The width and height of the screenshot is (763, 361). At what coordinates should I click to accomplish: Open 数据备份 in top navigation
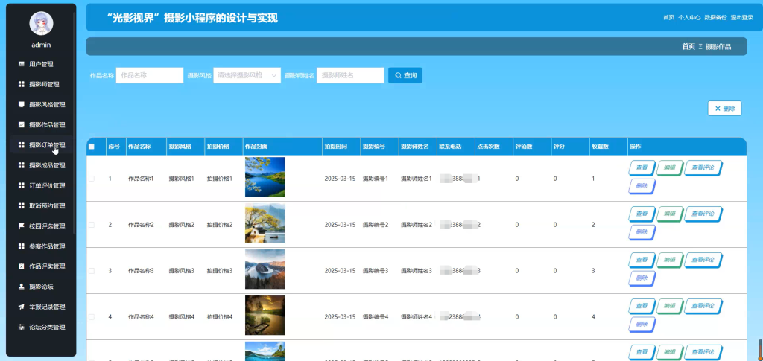coord(715,17)
